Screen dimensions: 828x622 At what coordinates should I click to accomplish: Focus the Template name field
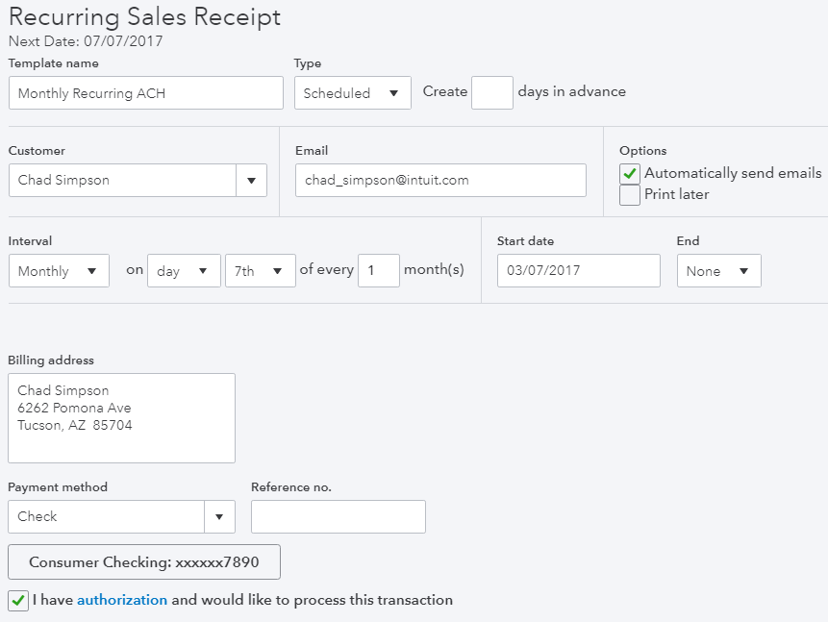146,93
